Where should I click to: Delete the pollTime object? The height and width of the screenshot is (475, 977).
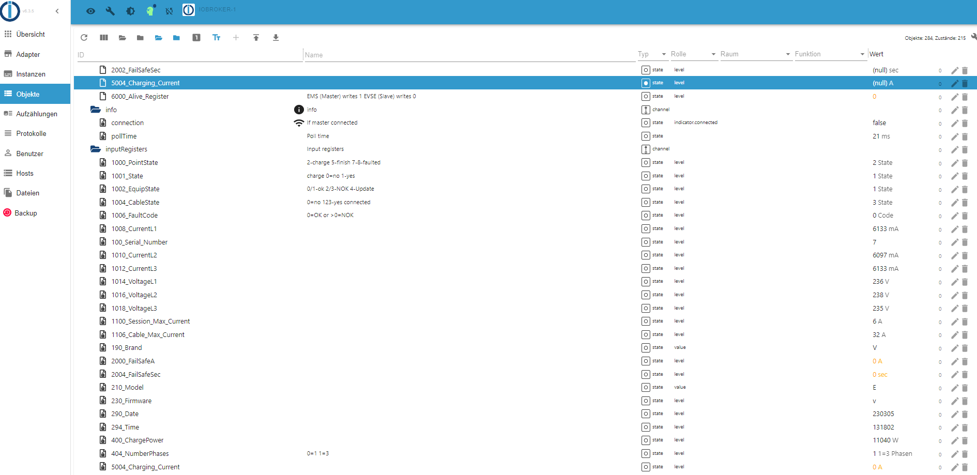pos(965,136)
